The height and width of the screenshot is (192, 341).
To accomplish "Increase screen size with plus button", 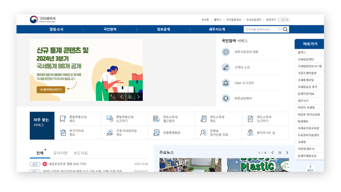I will tap(287, 20).
